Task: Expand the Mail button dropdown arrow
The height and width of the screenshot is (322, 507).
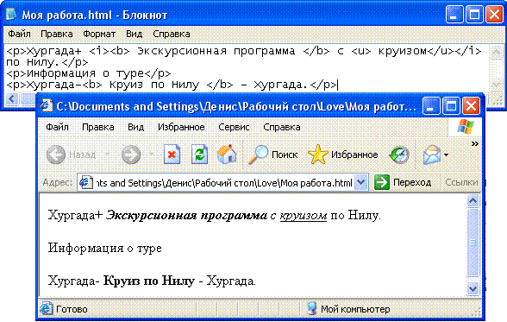Action: click(x=447, y=155)
